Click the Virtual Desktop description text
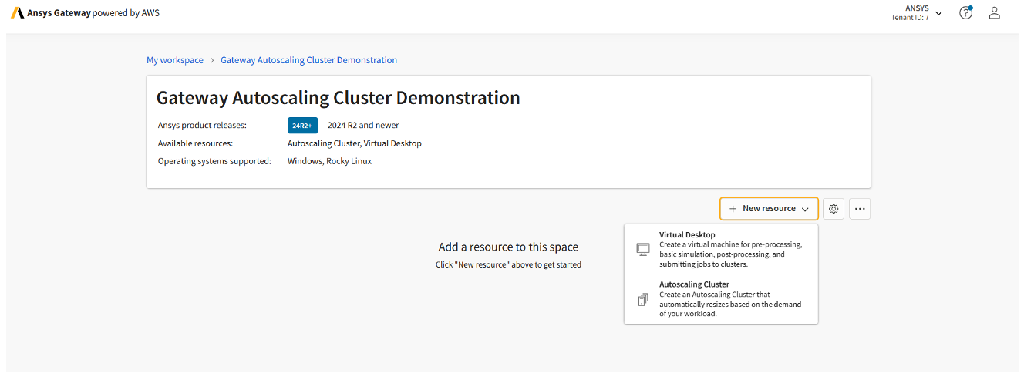The height and width of the screenshot is (377, 1024). [x=731, y=254]
